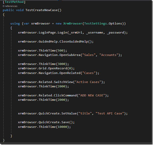Click the "Test API Case" string literal

pyautogui.click(x=110, y=114)
